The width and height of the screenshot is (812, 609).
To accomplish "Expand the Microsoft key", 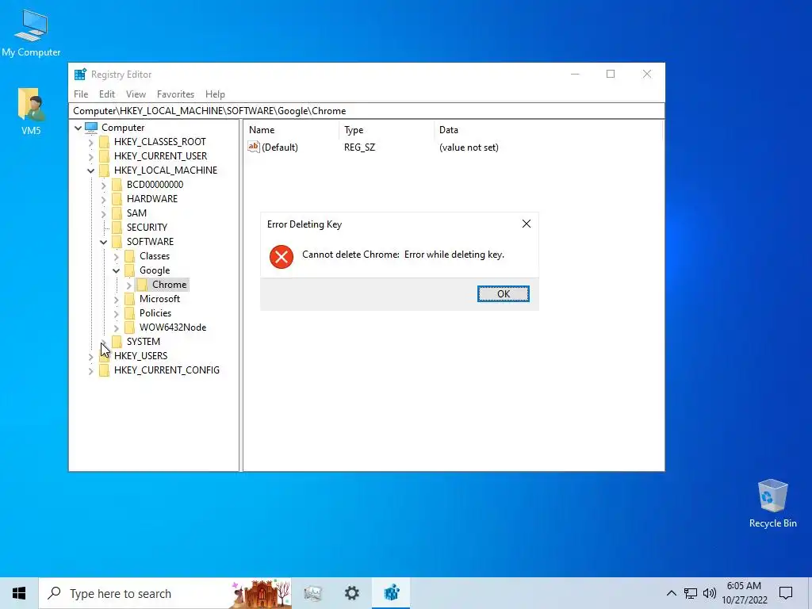I will click(x=116, y=299).
